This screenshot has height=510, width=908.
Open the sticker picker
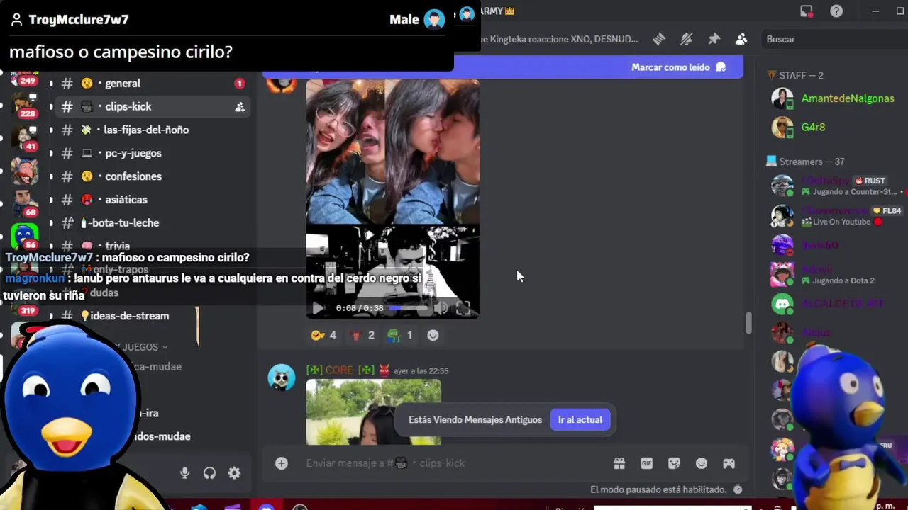pyautogui.click(x=674, y=463)
